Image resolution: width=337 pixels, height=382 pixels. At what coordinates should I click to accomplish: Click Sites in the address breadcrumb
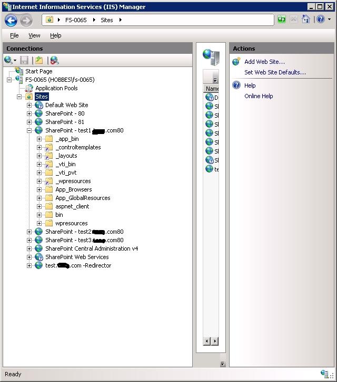pos(107,20)
